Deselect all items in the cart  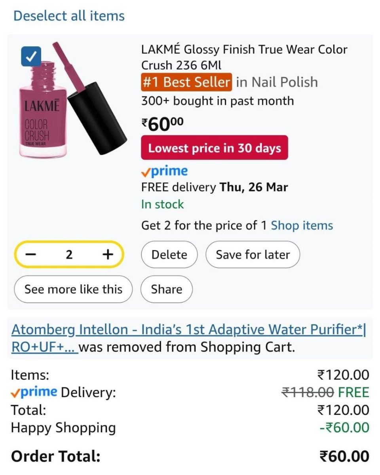point(69,16)
